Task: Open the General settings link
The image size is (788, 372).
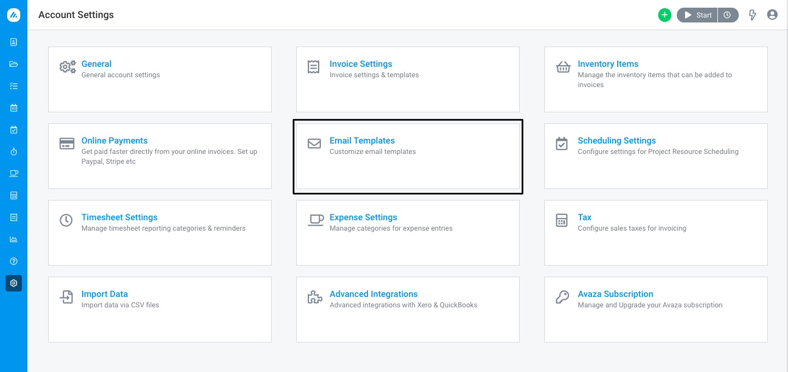Action: [96, 64]
